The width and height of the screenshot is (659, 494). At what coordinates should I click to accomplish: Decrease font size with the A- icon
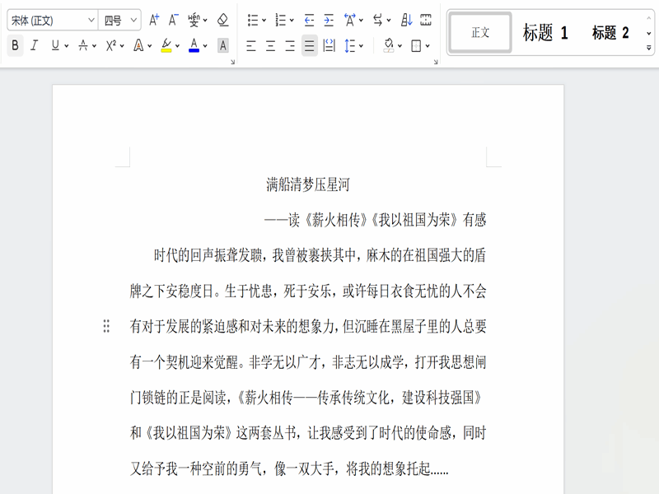coord(173,20)
